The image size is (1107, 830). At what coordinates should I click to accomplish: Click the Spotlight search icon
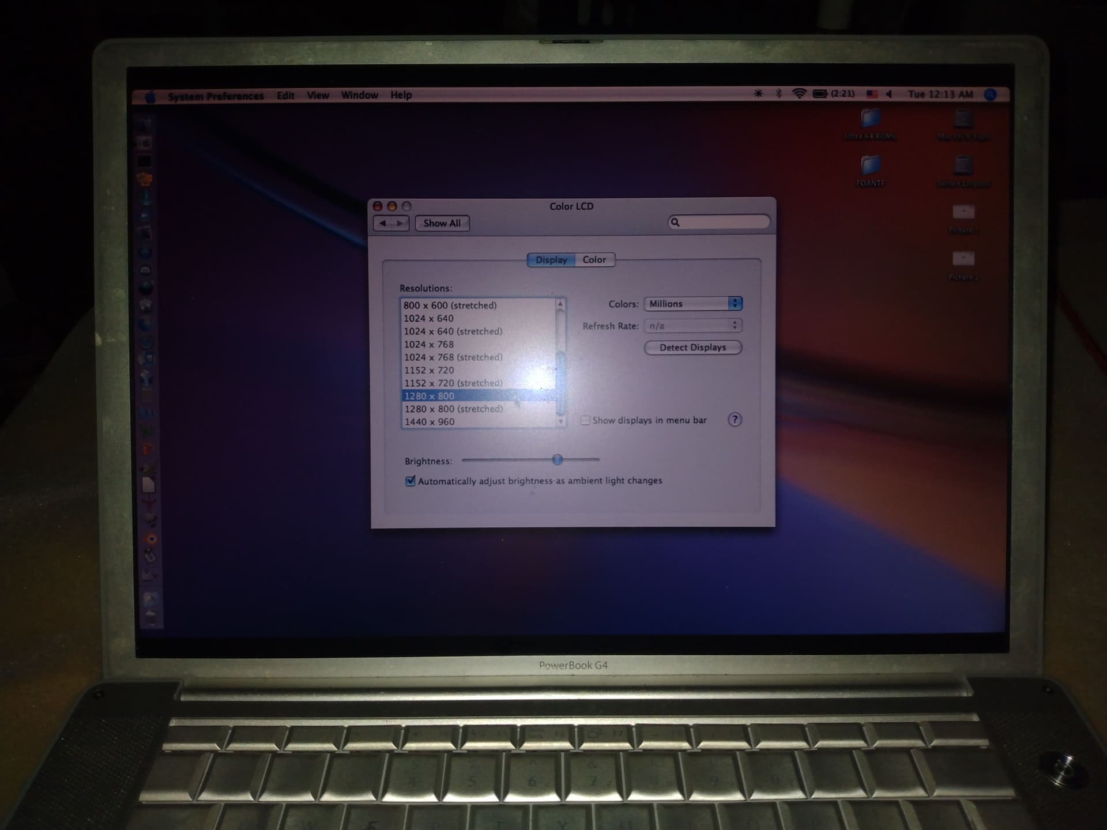[991, 95]
